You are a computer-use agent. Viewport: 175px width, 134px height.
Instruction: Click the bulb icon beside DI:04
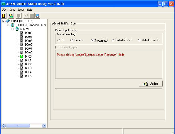click(x=22, y=72)
